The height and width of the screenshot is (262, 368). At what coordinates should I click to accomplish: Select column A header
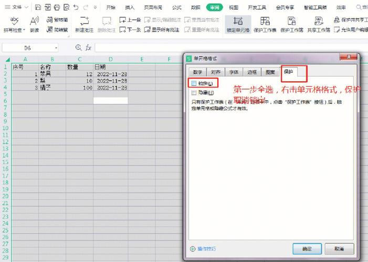click(x=25, y=59)
